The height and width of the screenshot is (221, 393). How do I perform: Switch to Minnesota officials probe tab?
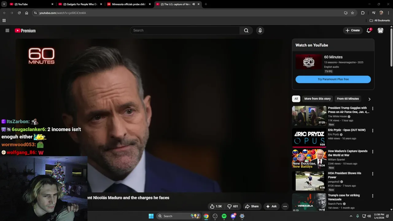coord(129,4)
